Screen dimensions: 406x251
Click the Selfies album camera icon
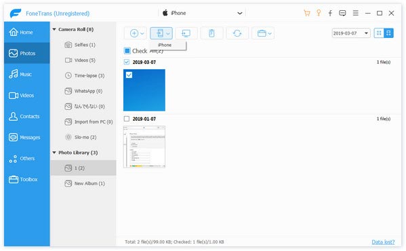[68, 45]
